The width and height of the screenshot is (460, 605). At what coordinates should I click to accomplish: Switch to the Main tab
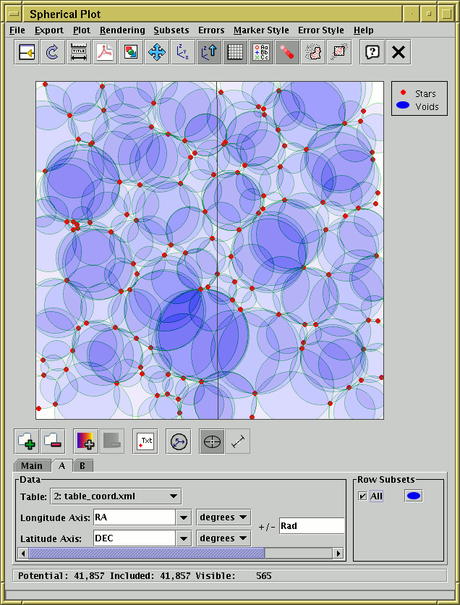point(31,466)
